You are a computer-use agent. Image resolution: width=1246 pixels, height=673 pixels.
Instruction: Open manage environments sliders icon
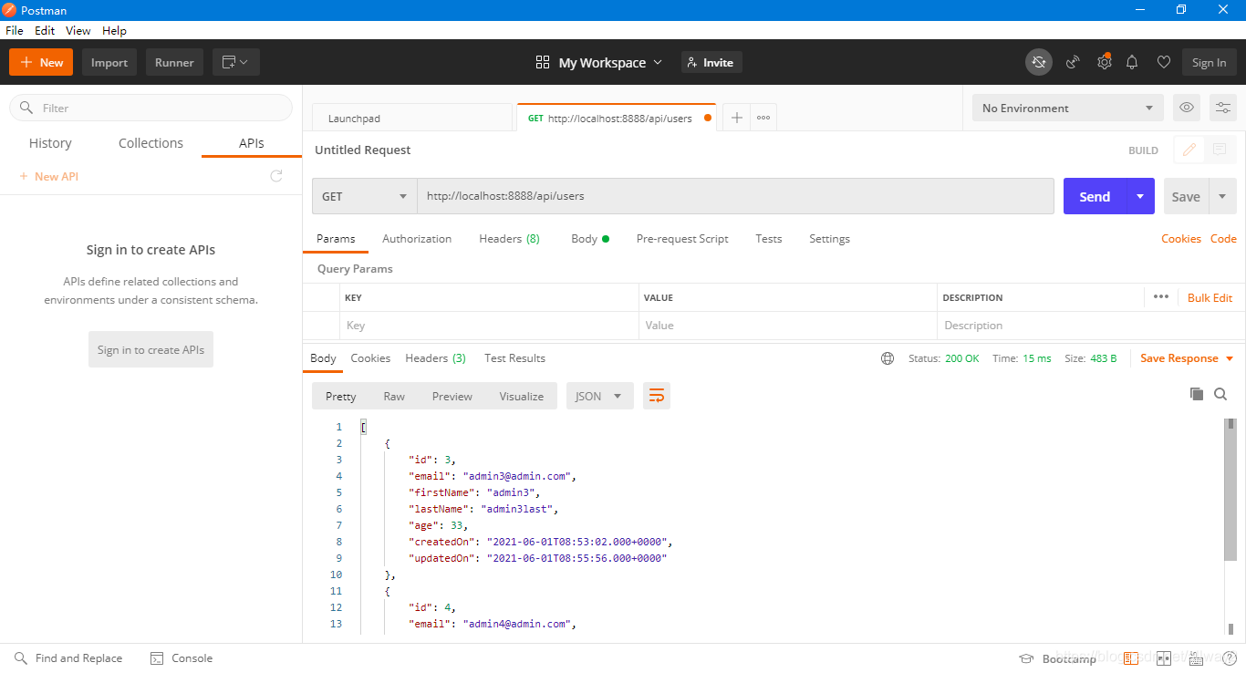tap(1222, 108)
